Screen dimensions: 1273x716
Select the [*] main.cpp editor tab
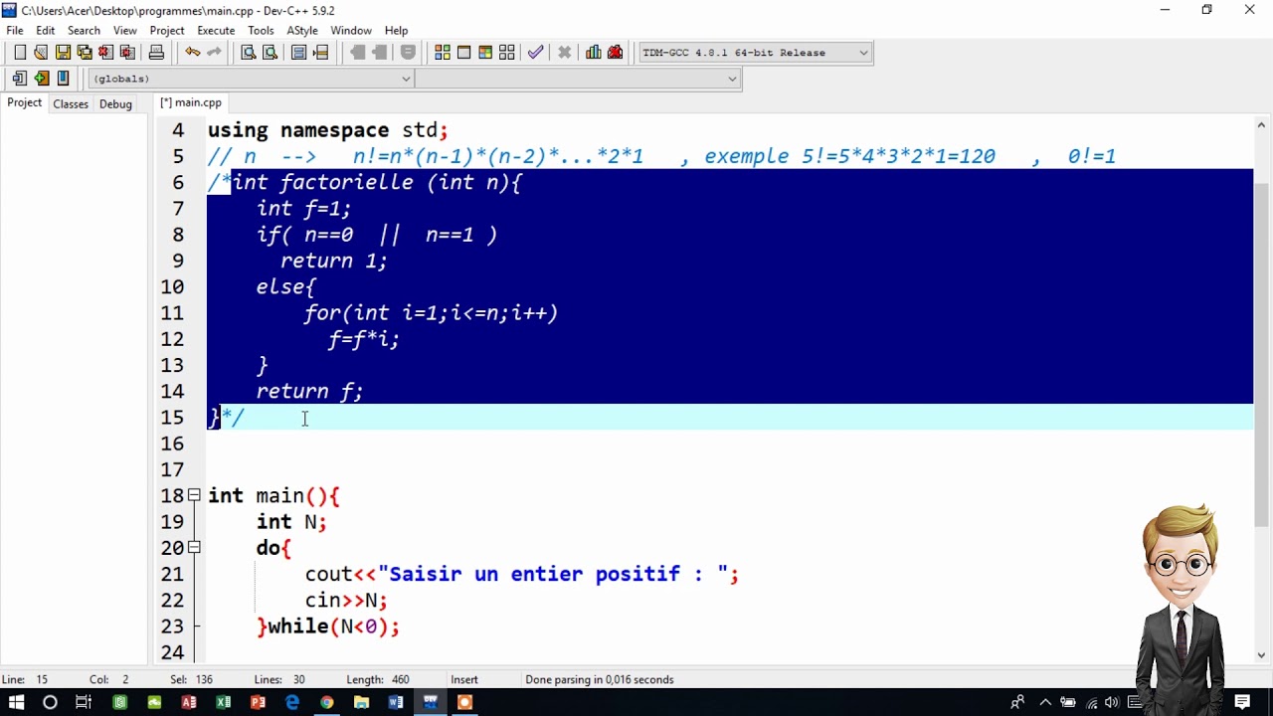[191, 102]
